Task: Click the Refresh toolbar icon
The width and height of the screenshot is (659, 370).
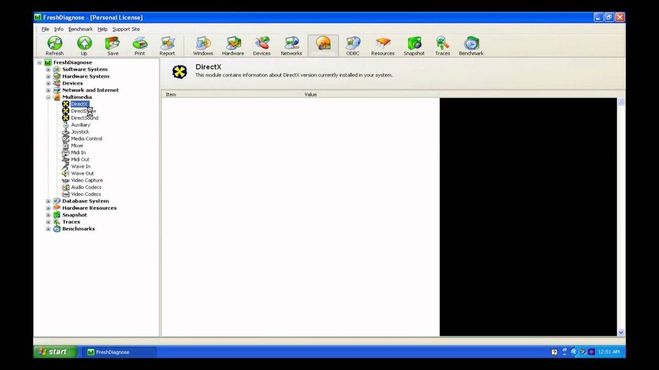Action: [x=54, y=46]
